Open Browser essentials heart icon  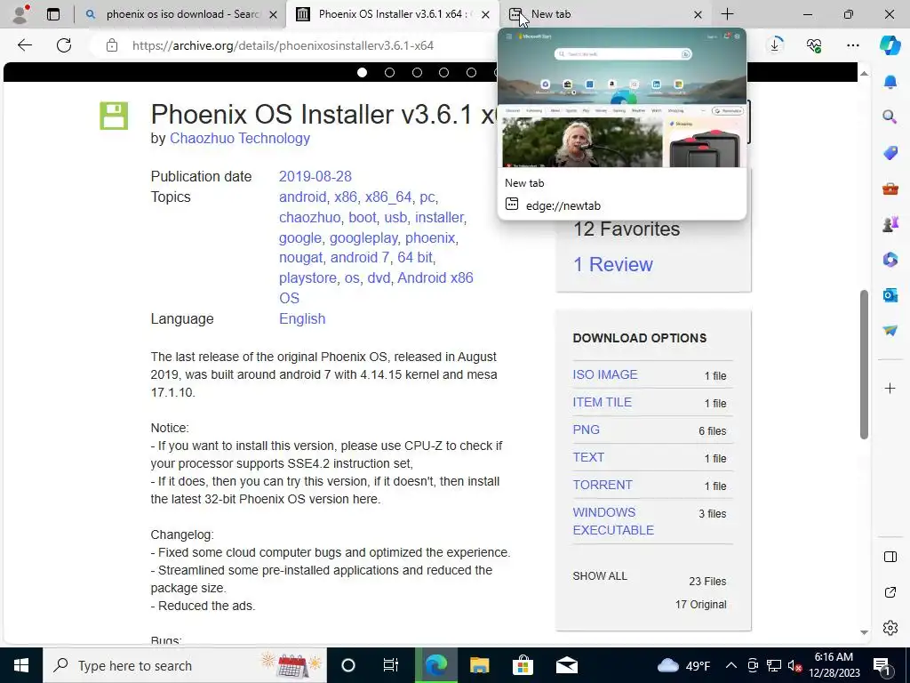(814, 44)
